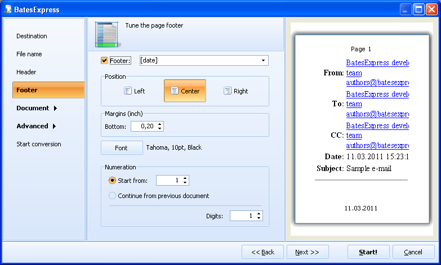Screen dimensions: 441x265
Task: Click the 'Tahoma, 10pt, Black' font description
Action: coord(174,147)
